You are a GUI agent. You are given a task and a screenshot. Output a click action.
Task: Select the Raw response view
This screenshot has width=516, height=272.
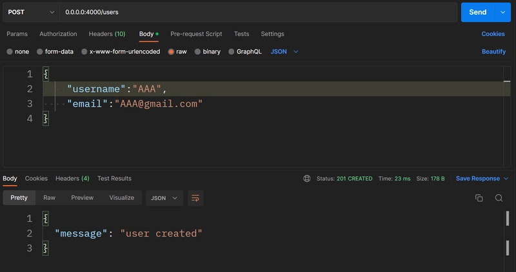(x=50, y=198)
